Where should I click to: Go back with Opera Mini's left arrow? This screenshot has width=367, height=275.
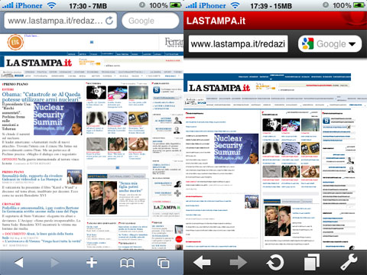tap(202, 262)
